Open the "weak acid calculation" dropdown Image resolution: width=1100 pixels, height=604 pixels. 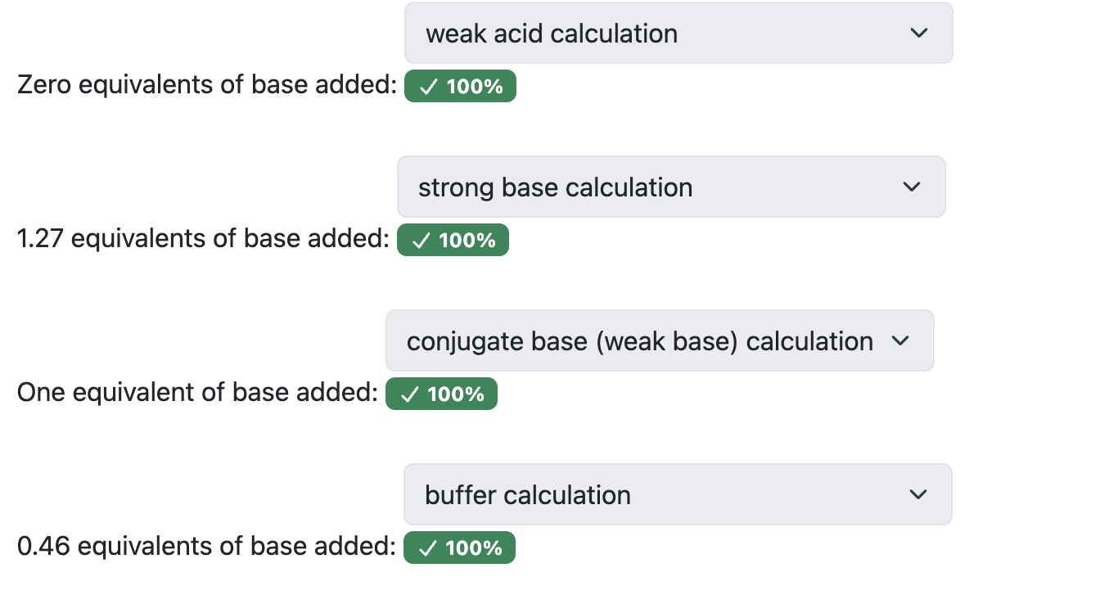click(x=678, y=34)
